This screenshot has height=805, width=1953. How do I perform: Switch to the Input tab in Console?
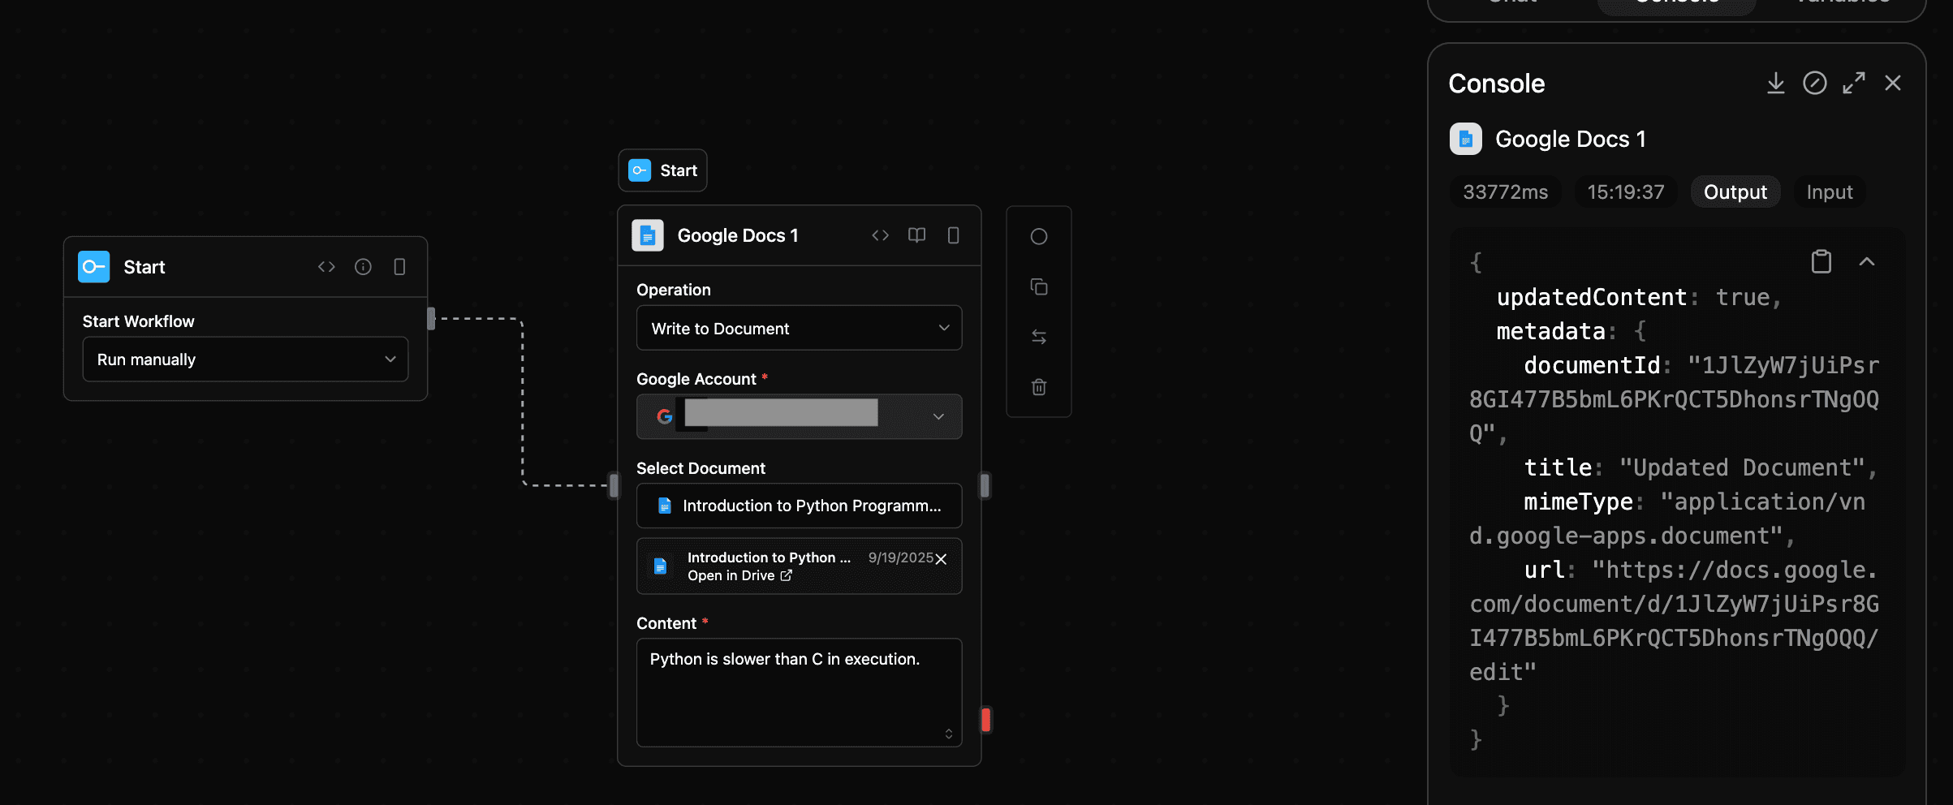point(1829,192)
